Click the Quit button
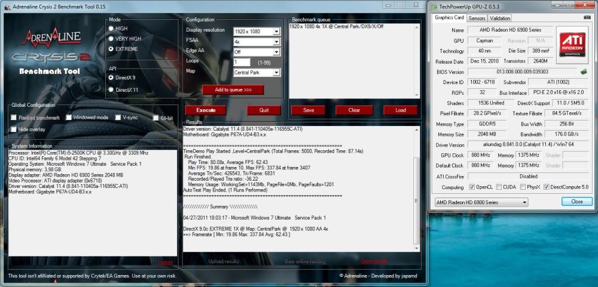This screenshot has height=287, width=598. point(264,110)
